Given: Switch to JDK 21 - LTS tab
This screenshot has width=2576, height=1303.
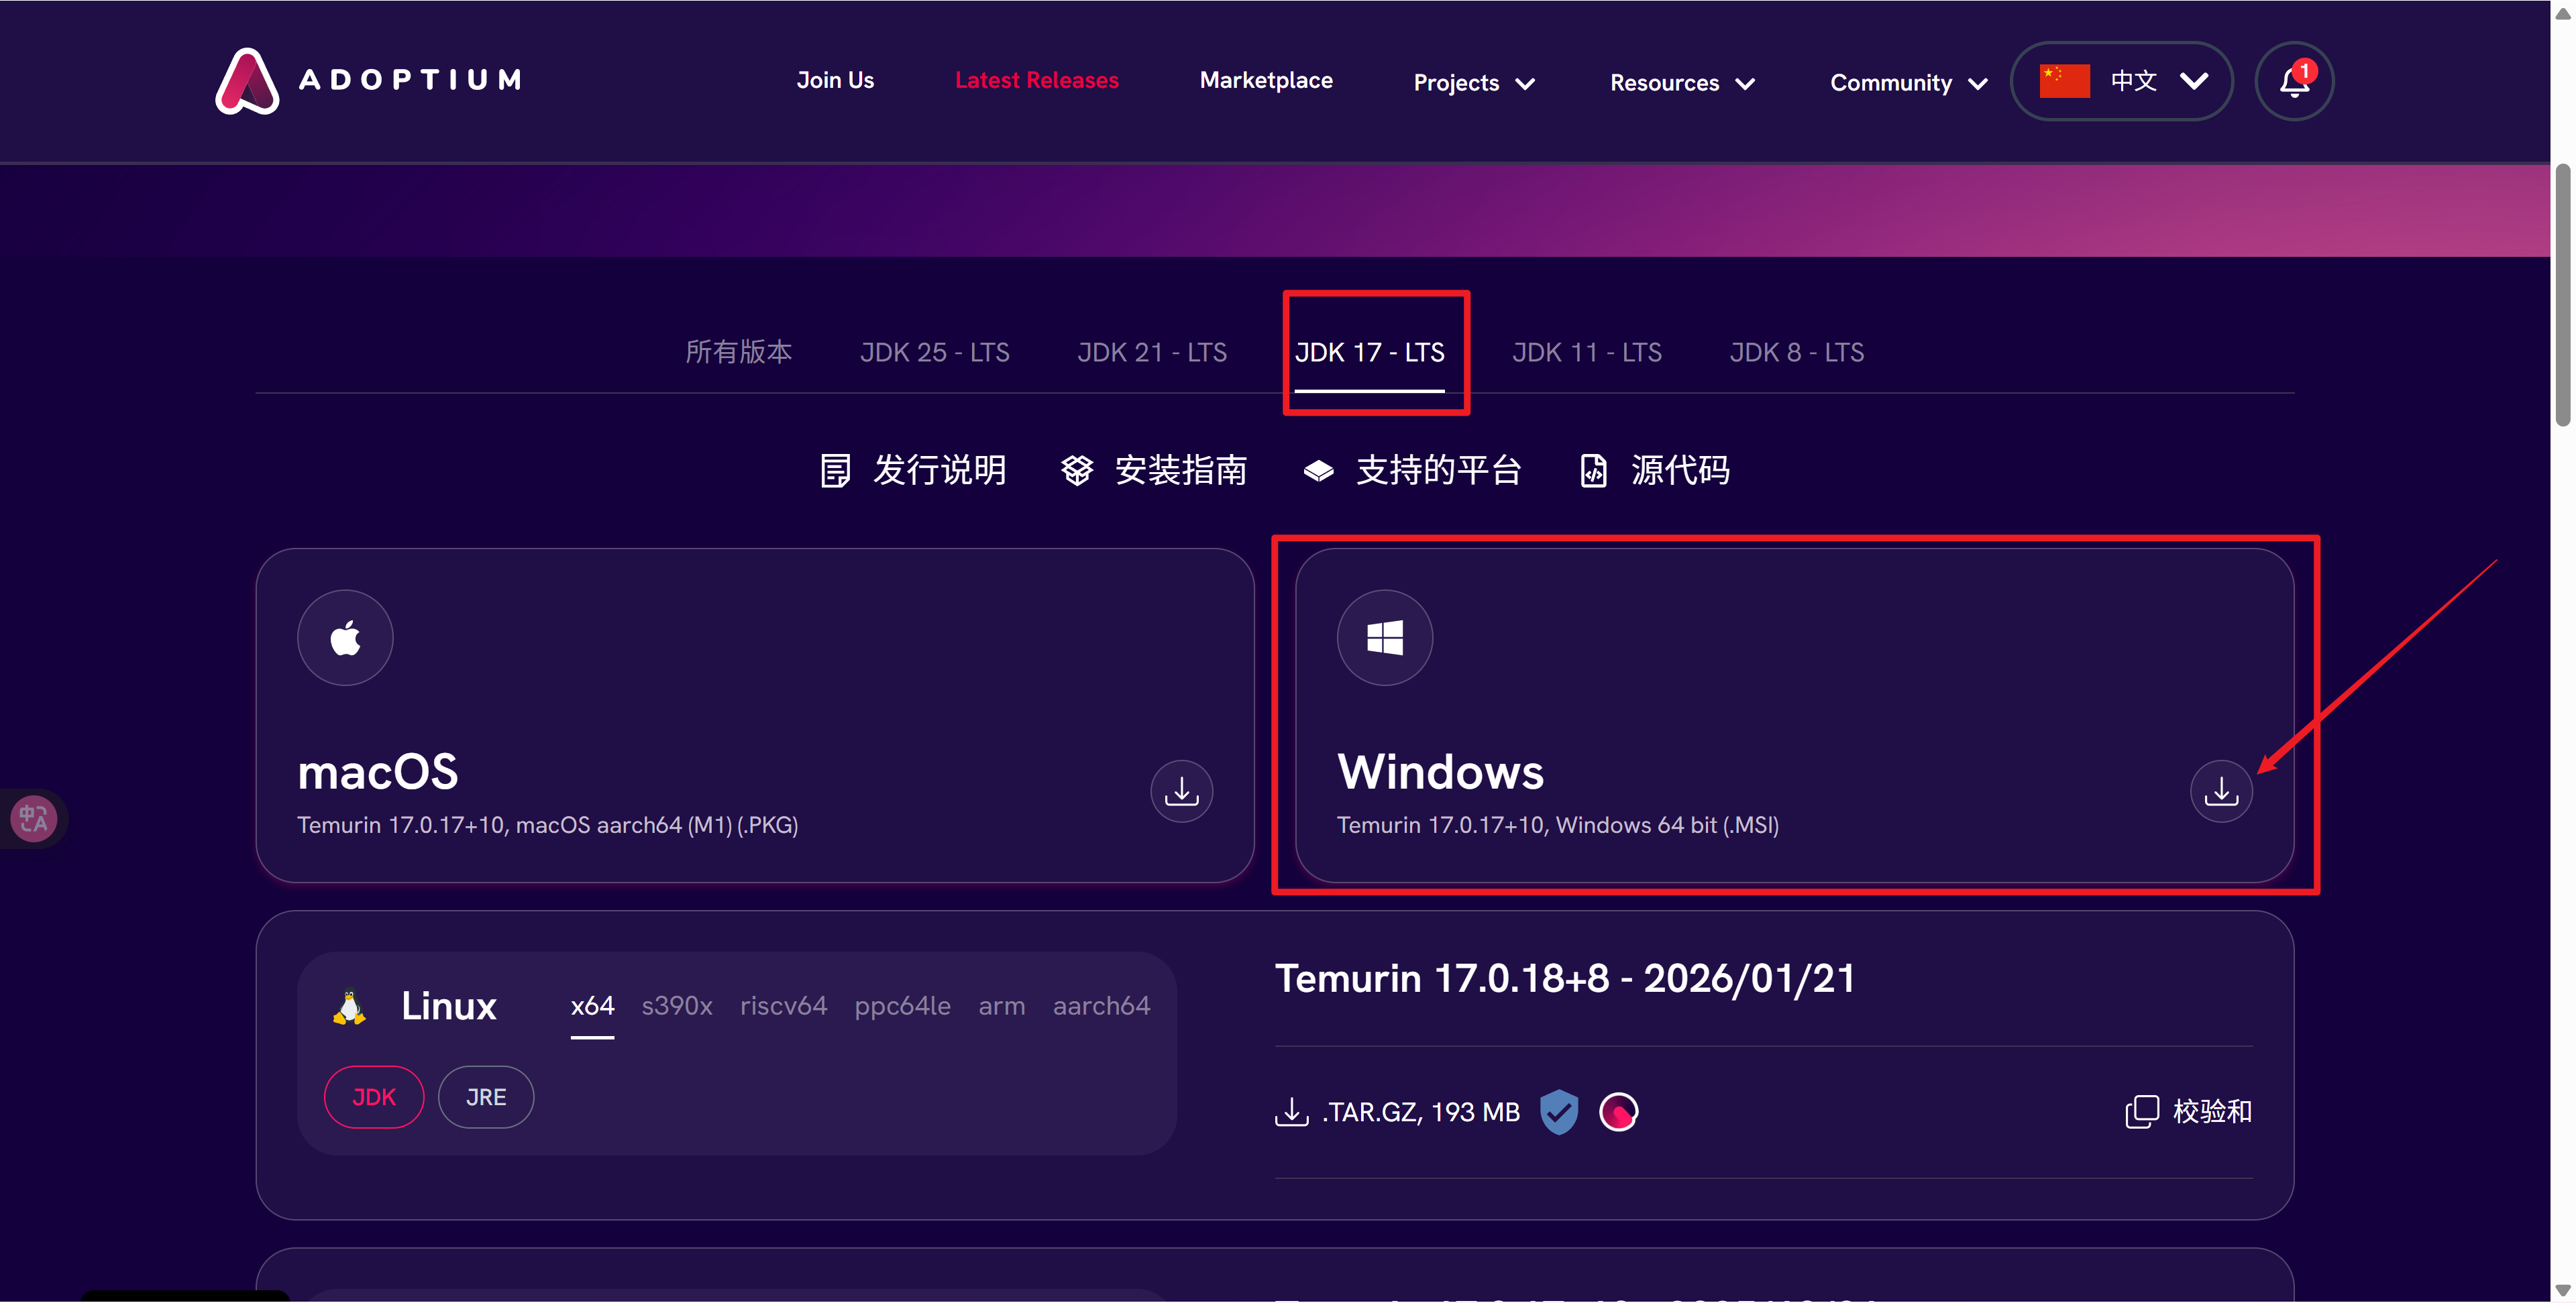Looking at the screenshot, I should tap(1151, 352).
